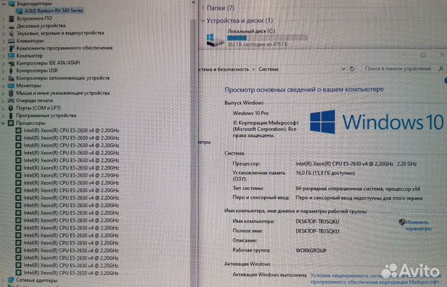Click the Контроллеры USB category icon
This screenshot has height=287, width=447.
point(11,70)
